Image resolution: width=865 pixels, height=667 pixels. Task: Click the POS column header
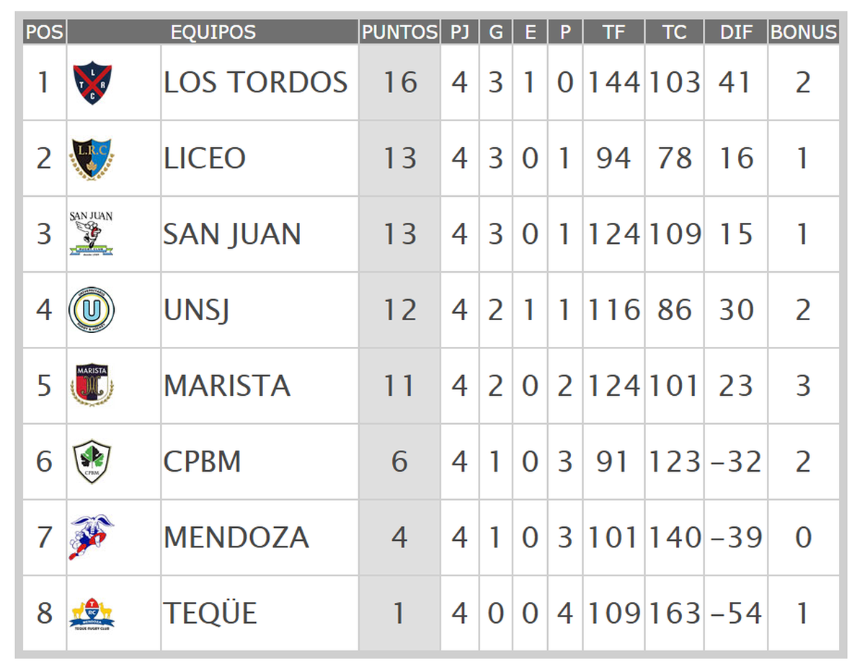(x=44, y=32)
